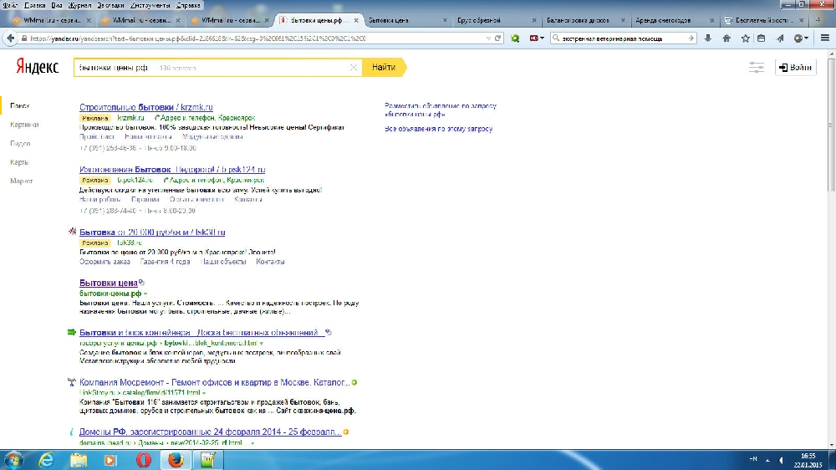
Task: Click the Войти login button
Action: [x=796, y=67]
